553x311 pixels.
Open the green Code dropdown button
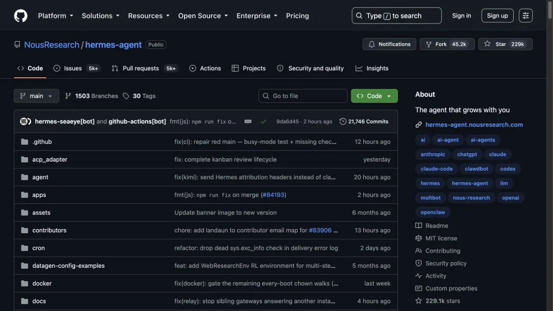374,96
